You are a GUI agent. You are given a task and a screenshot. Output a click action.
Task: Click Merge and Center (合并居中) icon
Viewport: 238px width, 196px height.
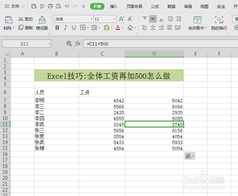[197, 20]
